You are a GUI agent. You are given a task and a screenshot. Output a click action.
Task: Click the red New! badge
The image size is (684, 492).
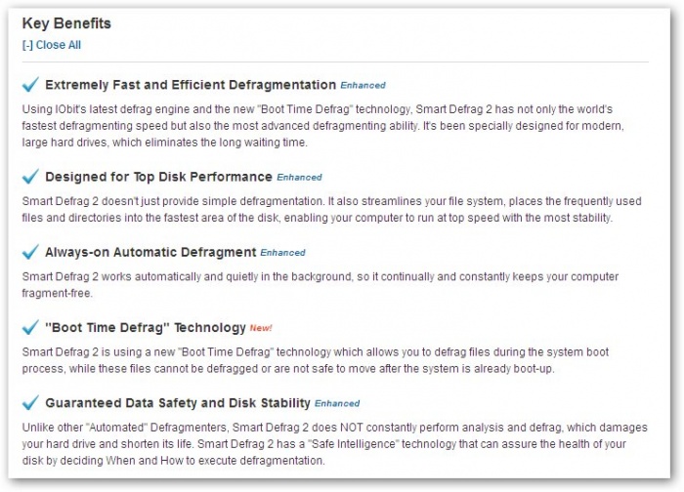262,329
